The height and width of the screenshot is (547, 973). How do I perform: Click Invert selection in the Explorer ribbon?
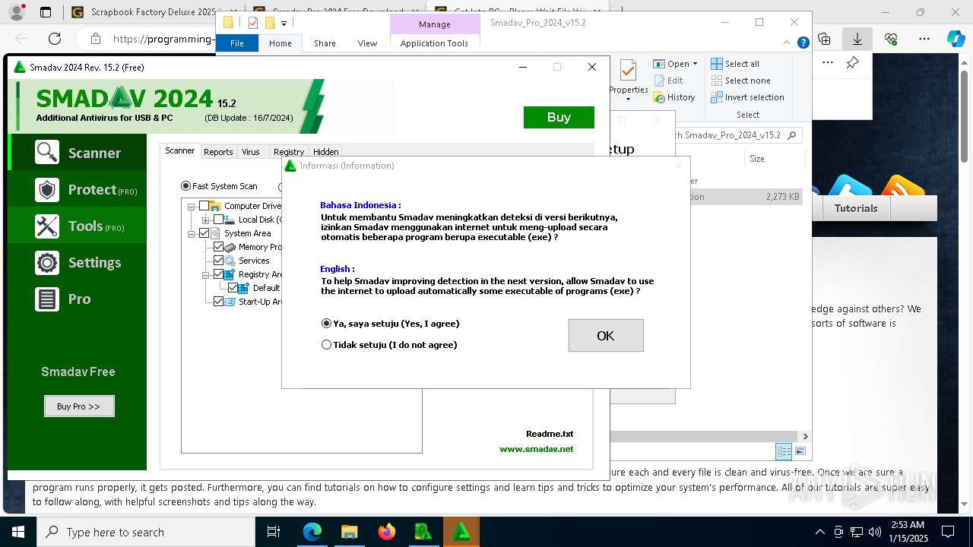point(747,97)
